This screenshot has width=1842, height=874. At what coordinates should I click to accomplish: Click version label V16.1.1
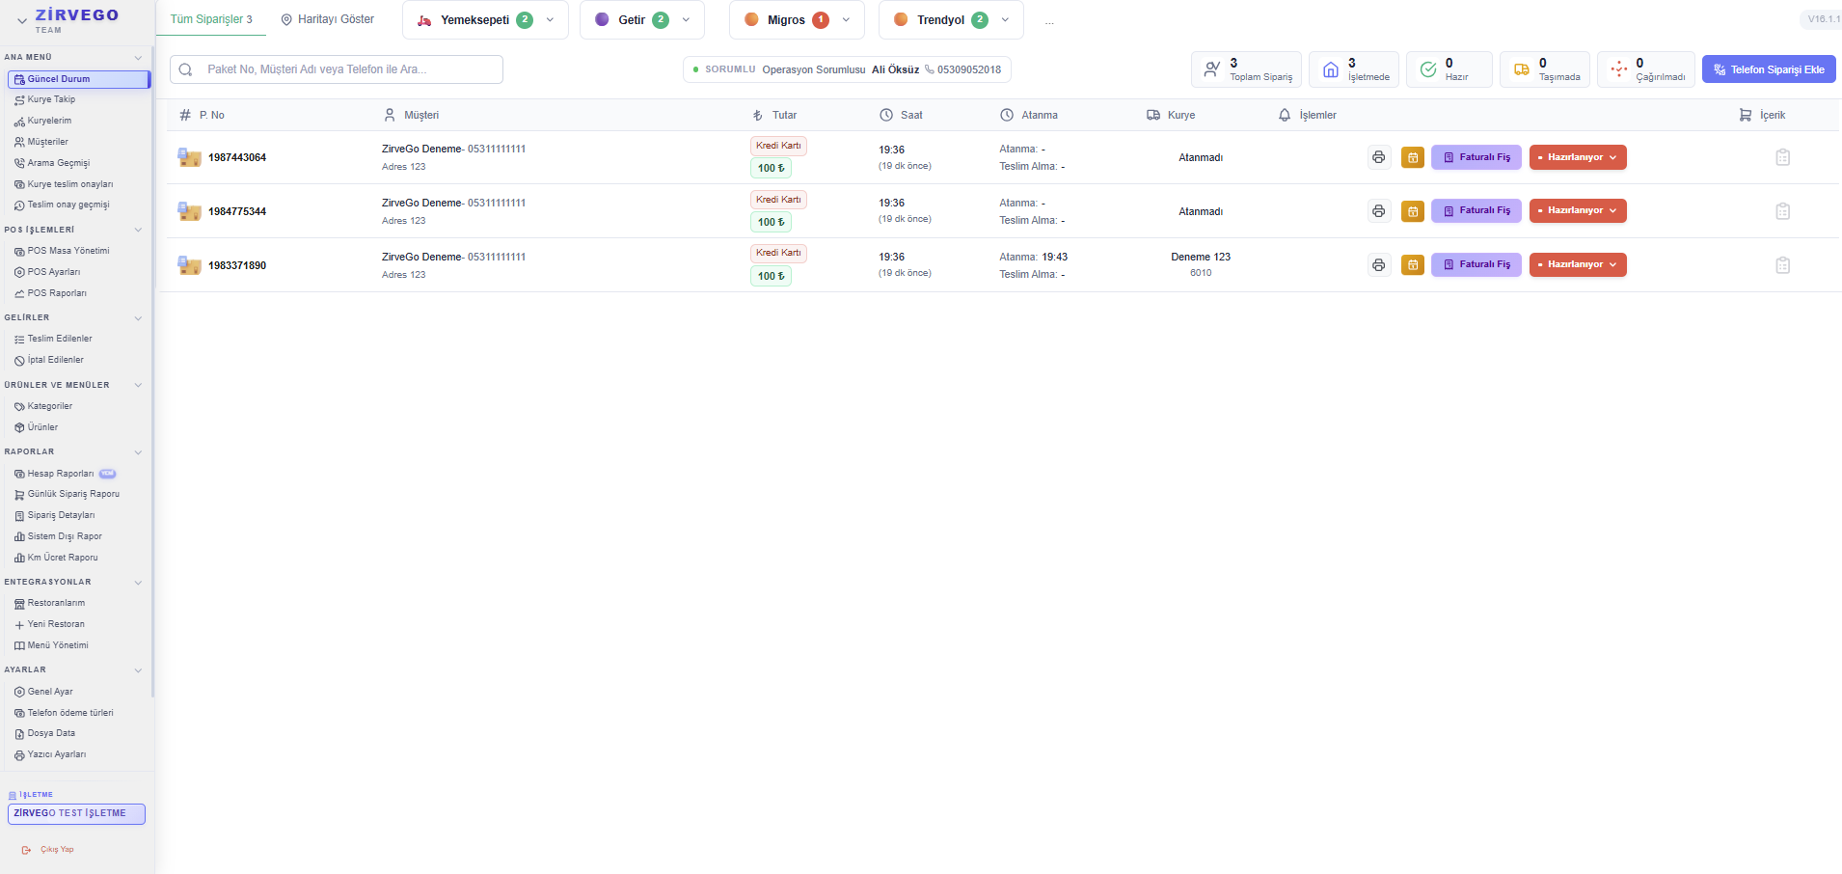tap(1823, 19)
